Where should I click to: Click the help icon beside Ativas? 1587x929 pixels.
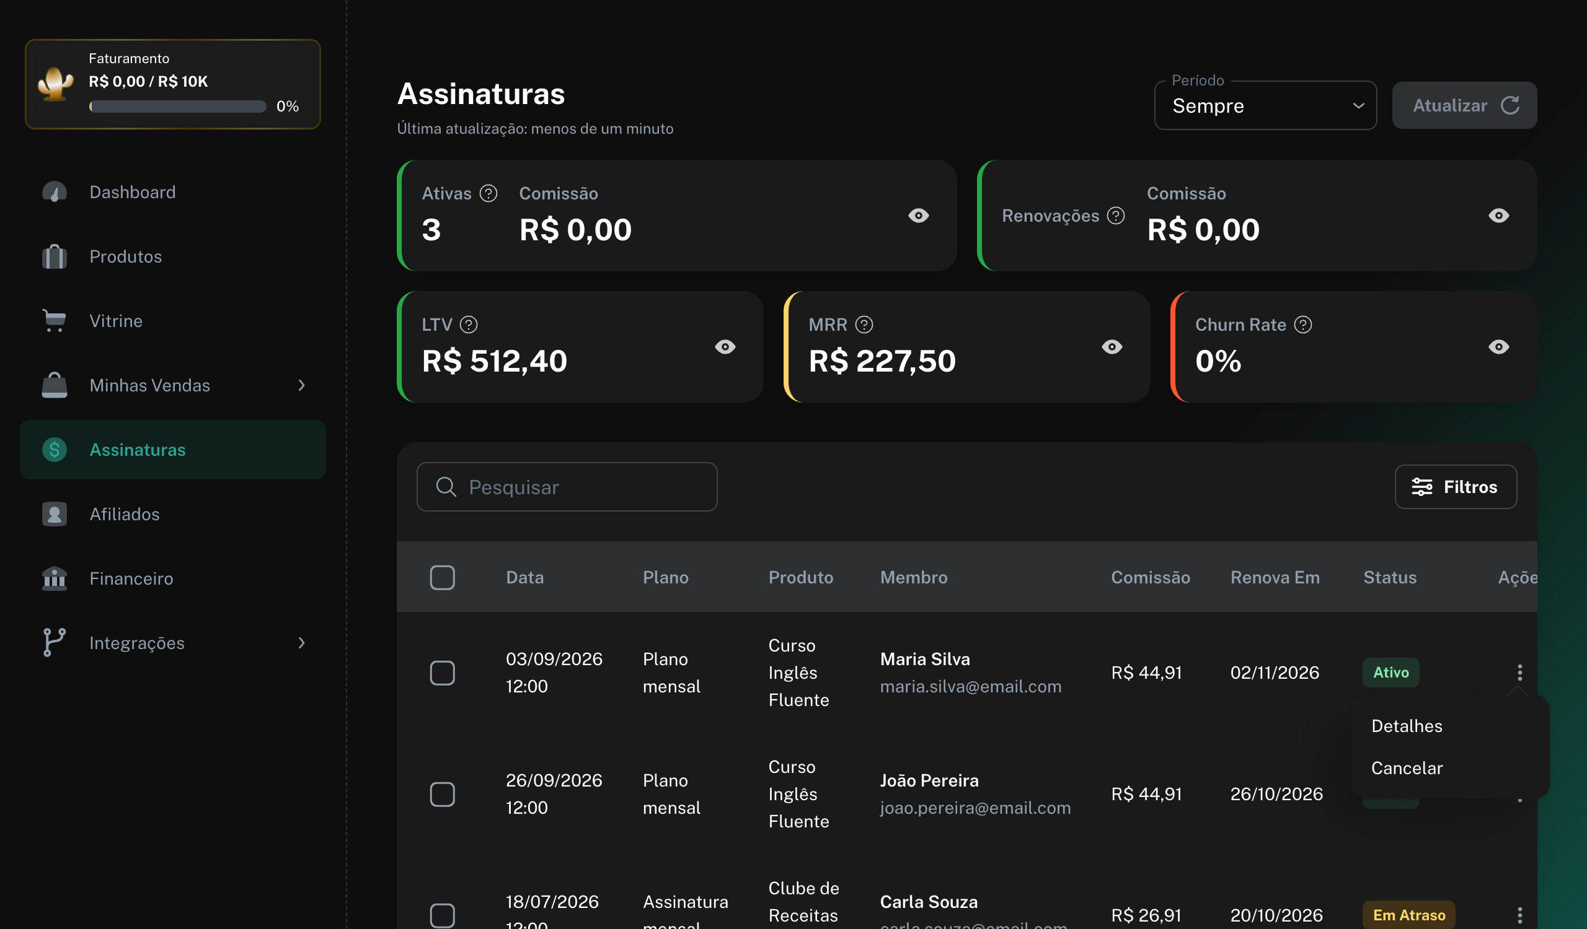[x=488, y=193]
